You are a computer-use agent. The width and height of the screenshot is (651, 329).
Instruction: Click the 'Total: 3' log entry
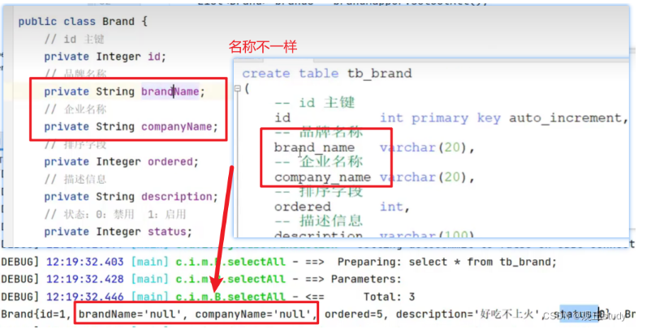coord(389,297)
